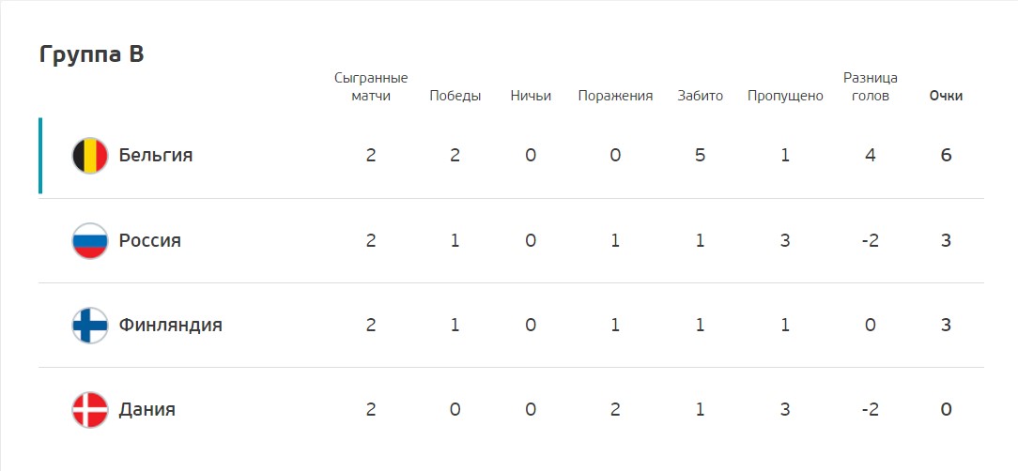Image resolution: width=1018 pixels, height=471 pixels.
Task: Click the Группа B heading
Action: click(x=91, y=54)
